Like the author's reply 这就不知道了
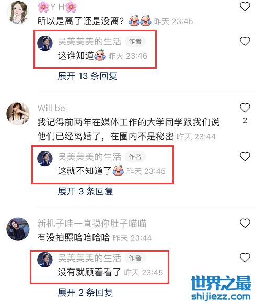The width and height of the screenshot is (256, 304). 245,157
